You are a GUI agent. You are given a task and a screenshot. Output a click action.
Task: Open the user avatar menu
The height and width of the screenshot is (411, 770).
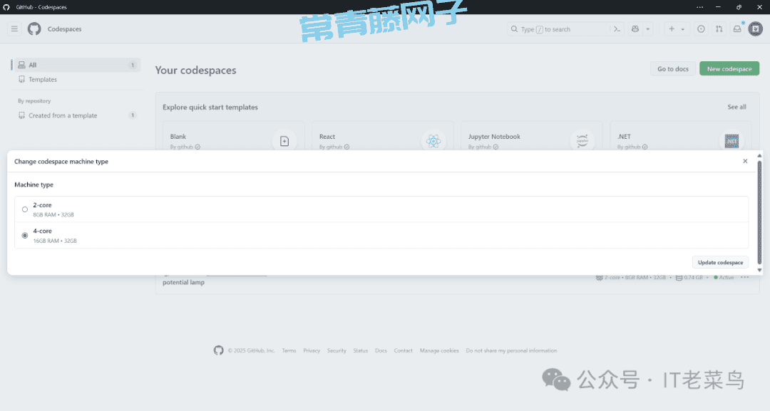pos(755,29)
